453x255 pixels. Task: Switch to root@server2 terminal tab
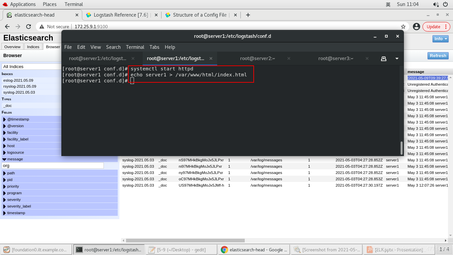(x=258, y=58)
